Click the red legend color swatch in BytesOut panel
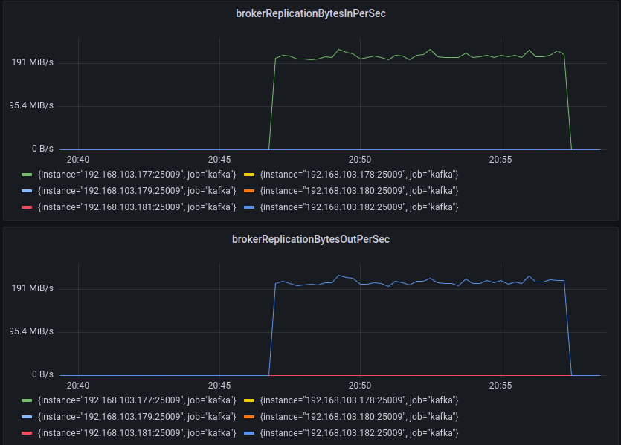621x445 pixels. tap(26, 433)
